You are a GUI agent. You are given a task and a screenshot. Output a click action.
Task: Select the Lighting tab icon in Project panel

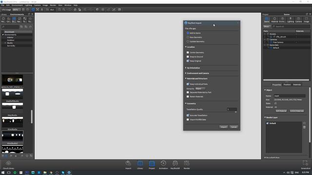pos(291,19)
